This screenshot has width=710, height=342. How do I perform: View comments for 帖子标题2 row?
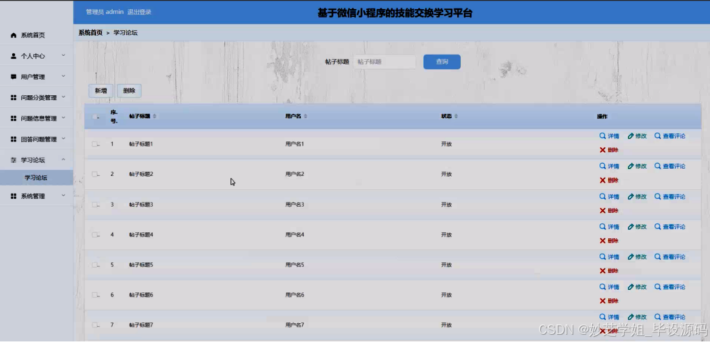click(670, 166)
